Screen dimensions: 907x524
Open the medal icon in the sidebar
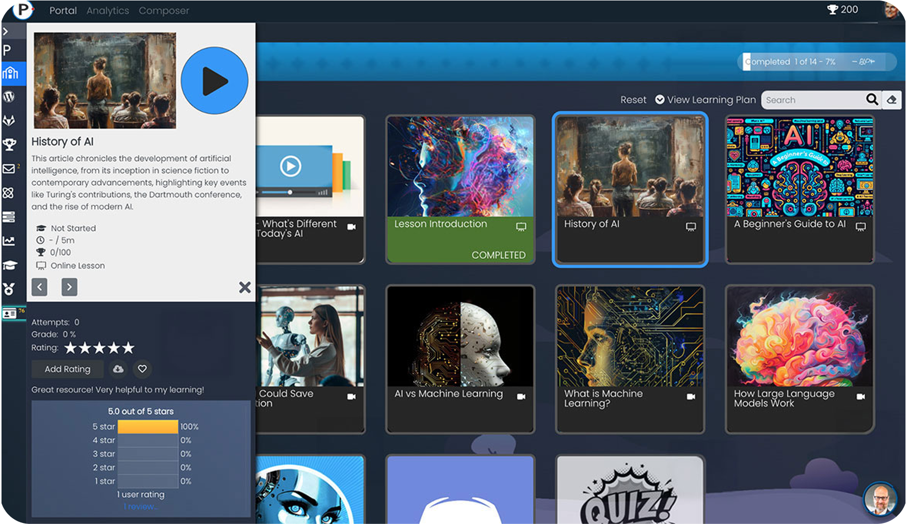(9, 289)
